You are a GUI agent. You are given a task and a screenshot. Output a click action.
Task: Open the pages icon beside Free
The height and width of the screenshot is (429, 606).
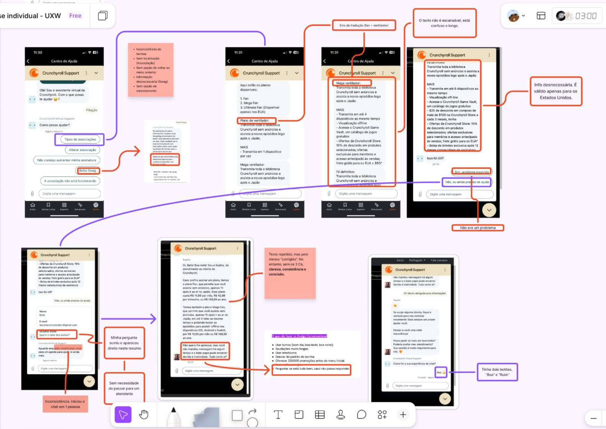click(x=103, y=16)
